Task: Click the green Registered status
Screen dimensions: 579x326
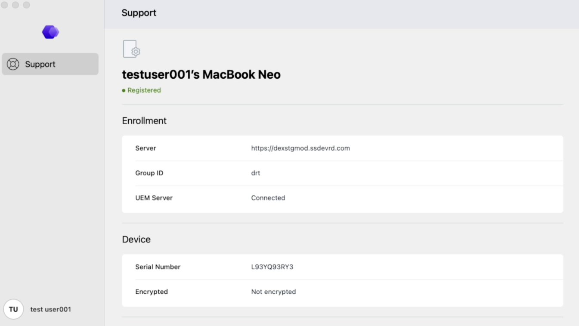Action: click(x=142, y=90)
